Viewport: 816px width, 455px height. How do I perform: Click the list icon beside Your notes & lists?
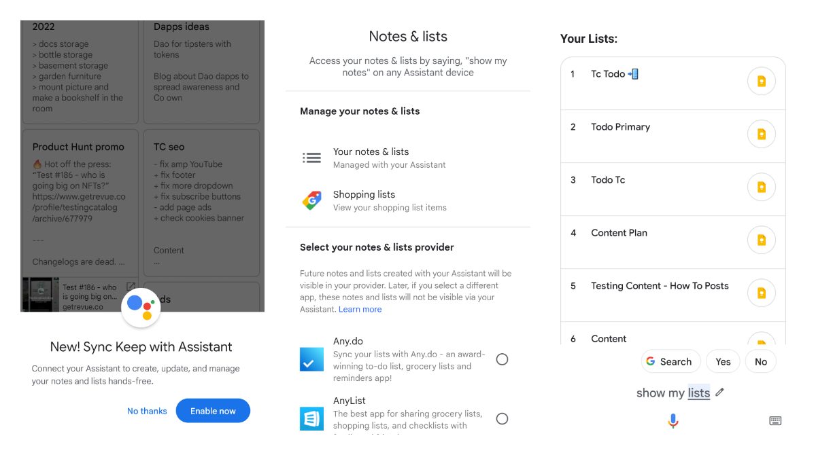pos(311,157)
